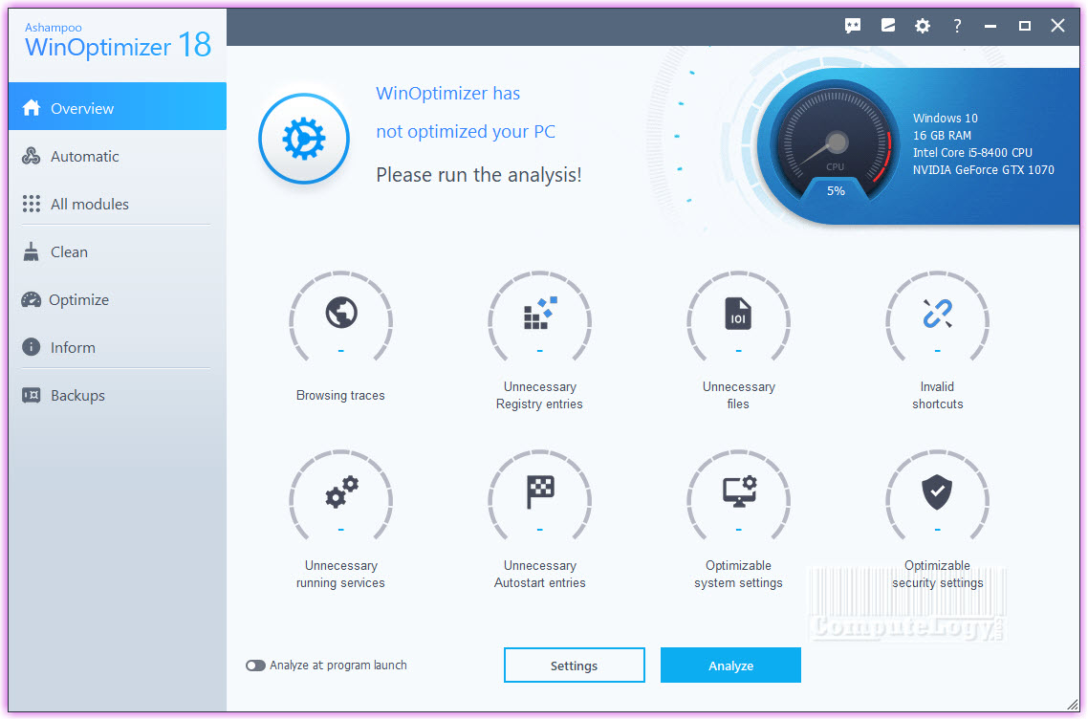This screenshot has height=720, width=1088.
Task: Open the Settings button near Analyze
Action: [x=574, y=665]
